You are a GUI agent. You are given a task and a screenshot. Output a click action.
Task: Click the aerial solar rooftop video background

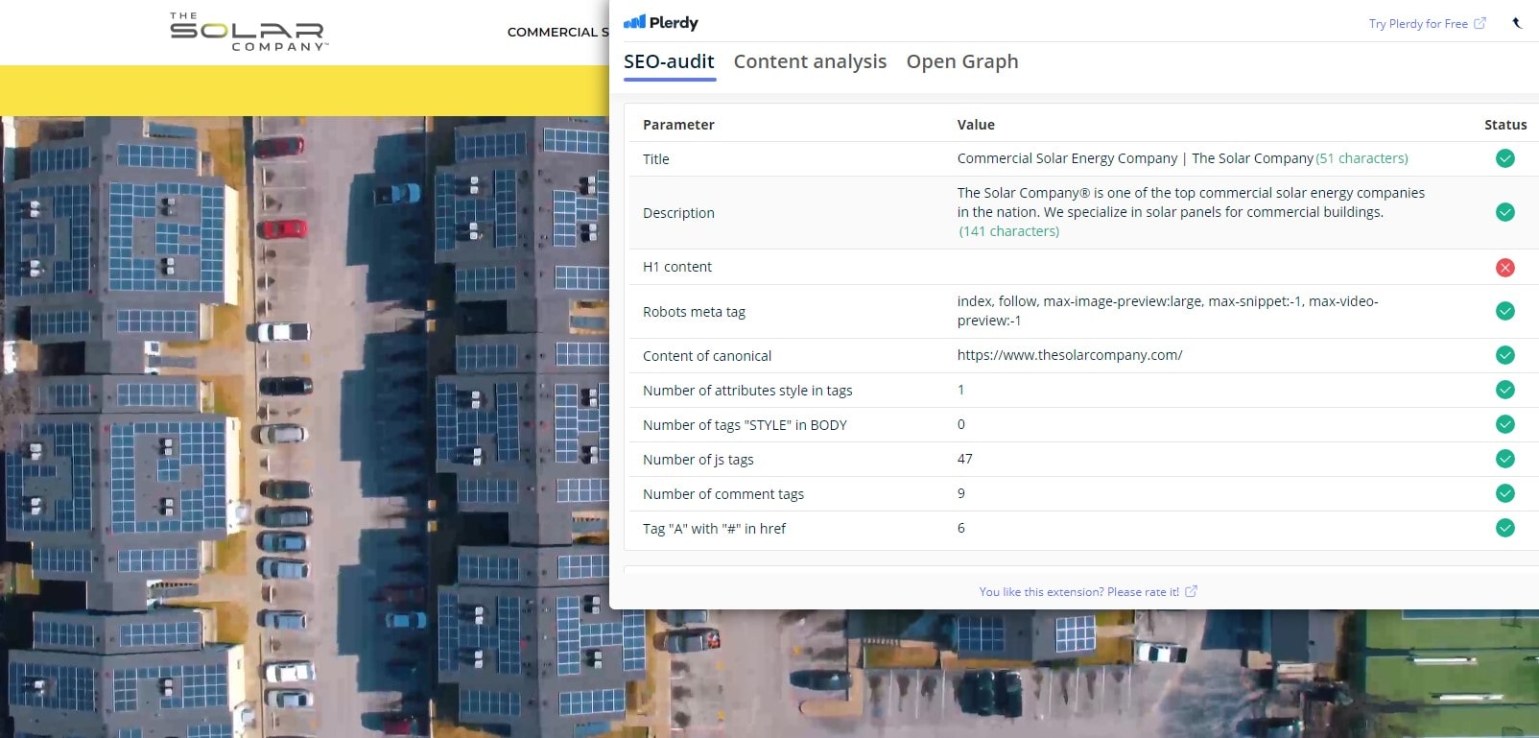pos(304,427)
